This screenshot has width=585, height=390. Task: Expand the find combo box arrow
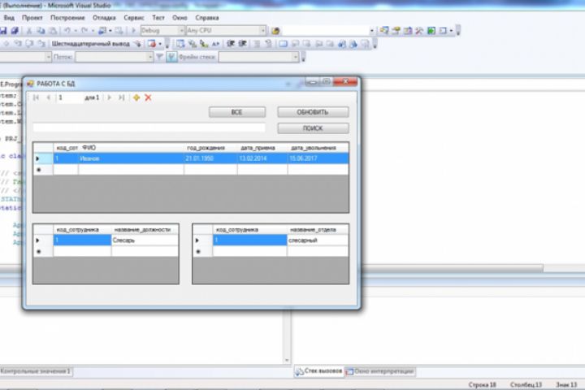(x=371, y=31)
